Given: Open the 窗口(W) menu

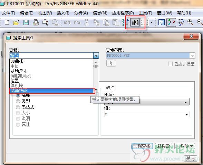Looking at the screenshot, I should coord(165,13).
